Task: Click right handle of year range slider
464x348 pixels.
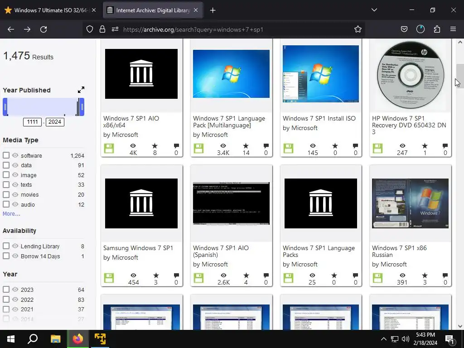Action: 82,107
